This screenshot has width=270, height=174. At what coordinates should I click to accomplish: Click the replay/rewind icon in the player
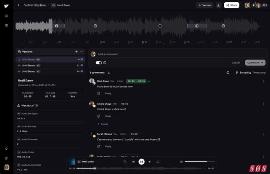pos(125,162)
